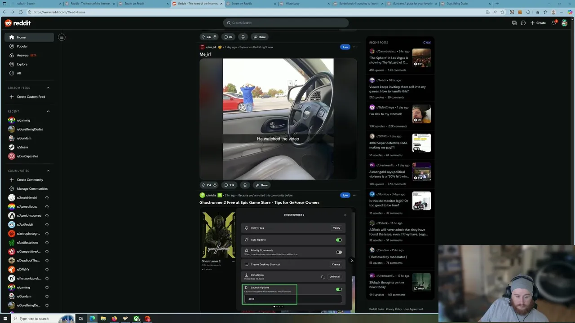The height and width of the screenshot is (323, 575).
Task: Upvote the Me_irl post
Action: pos(203,185)
